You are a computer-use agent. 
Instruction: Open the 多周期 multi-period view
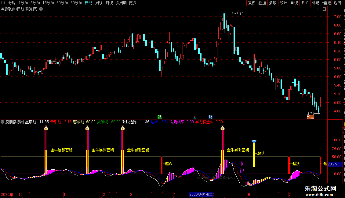121,3
